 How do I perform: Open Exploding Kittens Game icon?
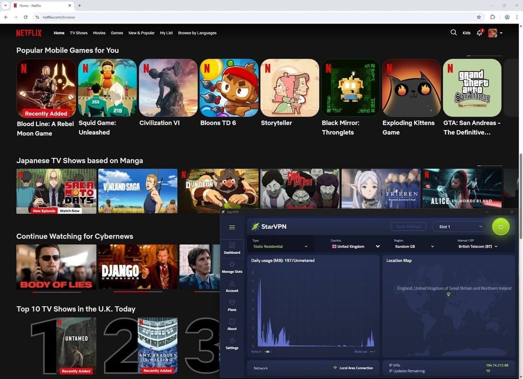point(411,88)
